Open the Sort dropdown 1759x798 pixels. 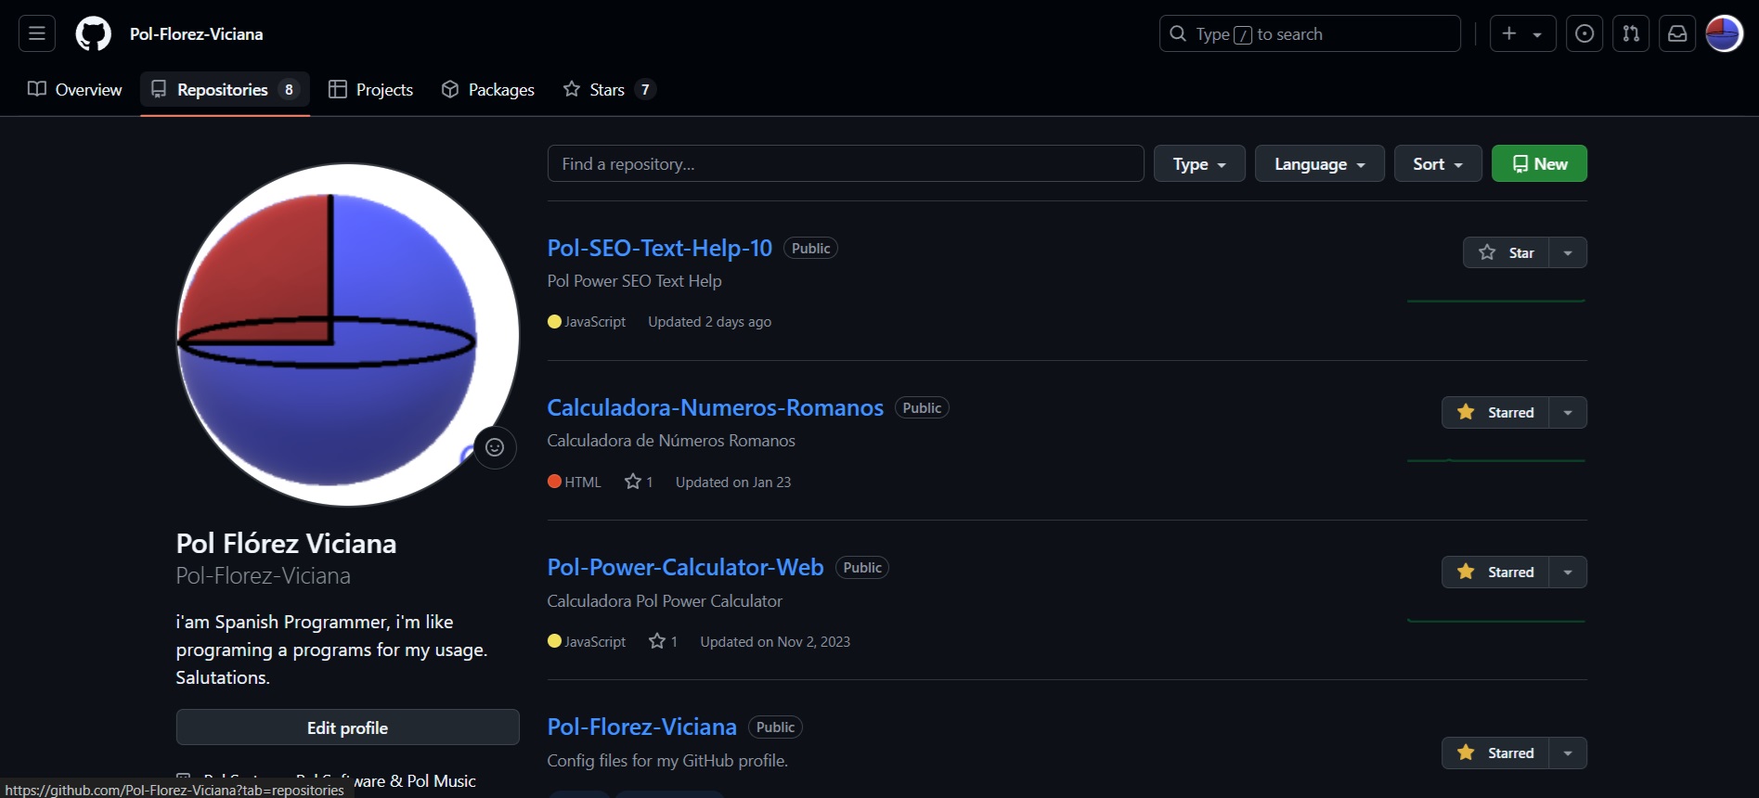tap(1438, 163)
